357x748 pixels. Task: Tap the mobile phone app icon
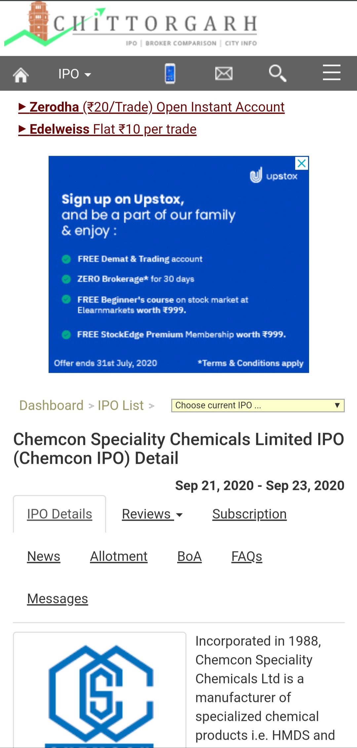(x=170, y=73)
